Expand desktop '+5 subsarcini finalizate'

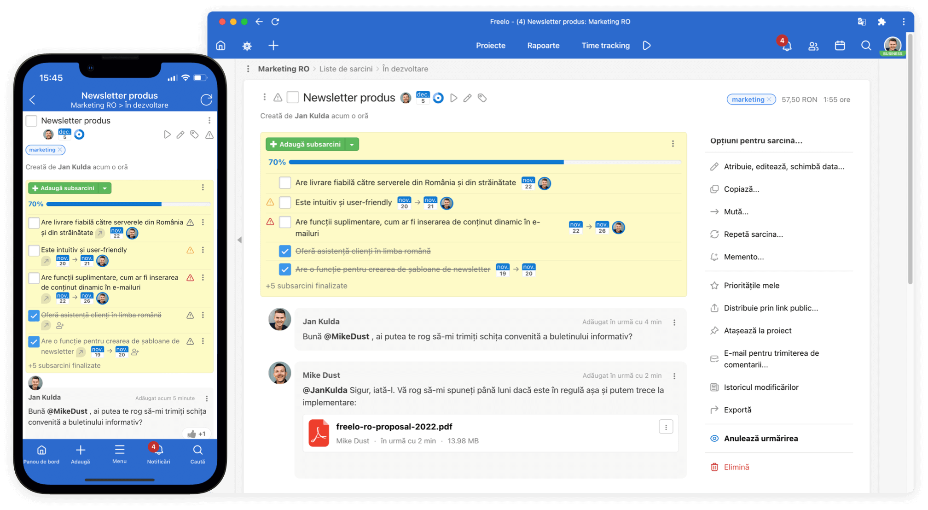(x=307, y=286)
